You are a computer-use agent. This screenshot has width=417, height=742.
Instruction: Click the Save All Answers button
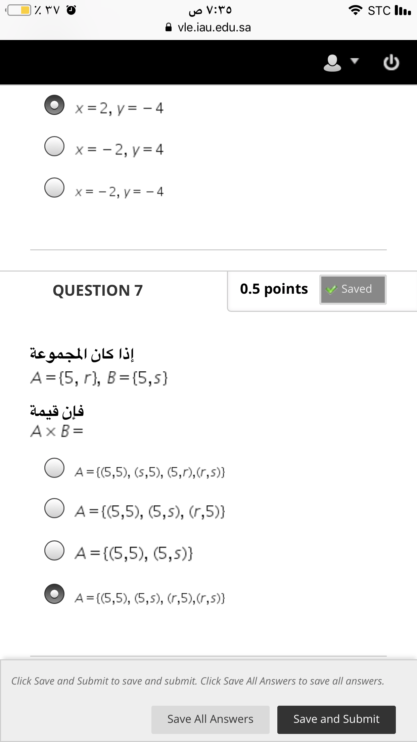click(211, 719)
